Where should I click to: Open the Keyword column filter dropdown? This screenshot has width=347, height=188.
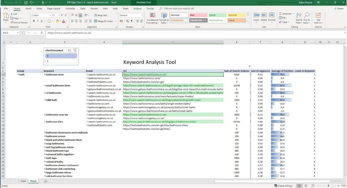(x=84, y=71)
